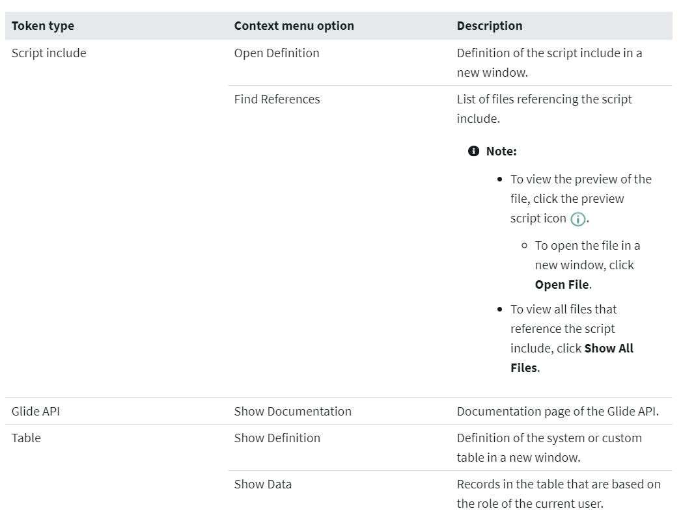
Task: Click the 'Table' token type cell
Action: click(x=26, y=438)
